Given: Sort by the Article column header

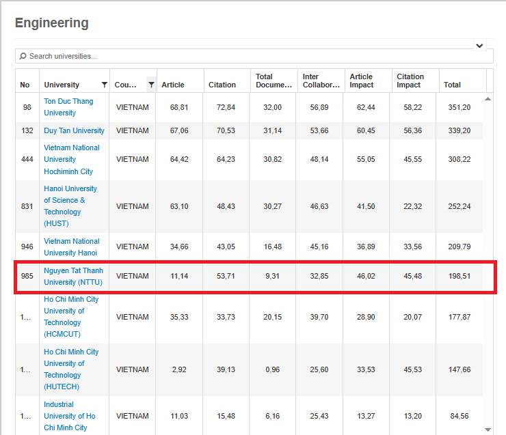Looking at the screenshot, I should pyautogui.click(x=173, y=85).
